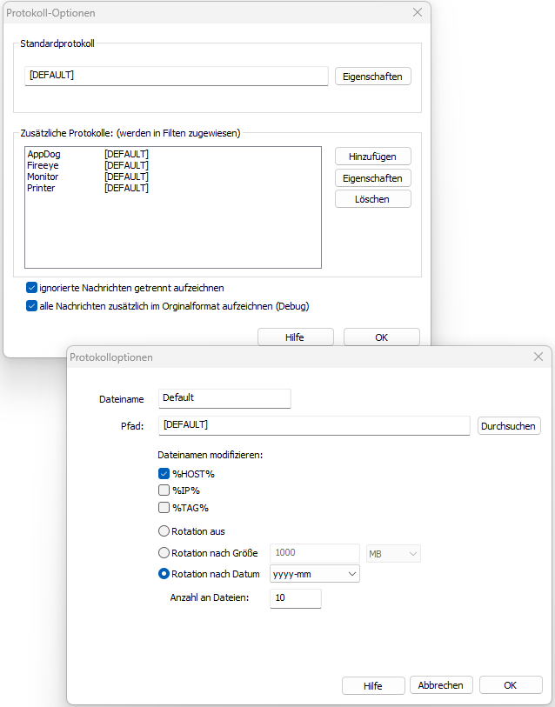
Task: Click Hinzufügen to add a protocol
Action: coord(372,157)
